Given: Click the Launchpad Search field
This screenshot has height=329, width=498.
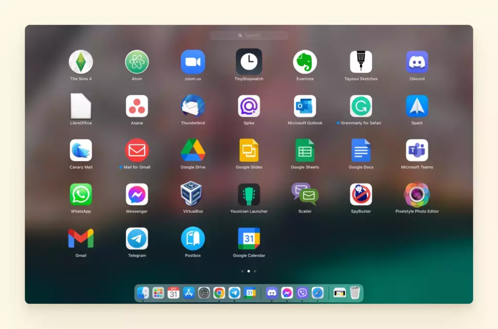Looking at the screenshot, I should coord(249,35).
